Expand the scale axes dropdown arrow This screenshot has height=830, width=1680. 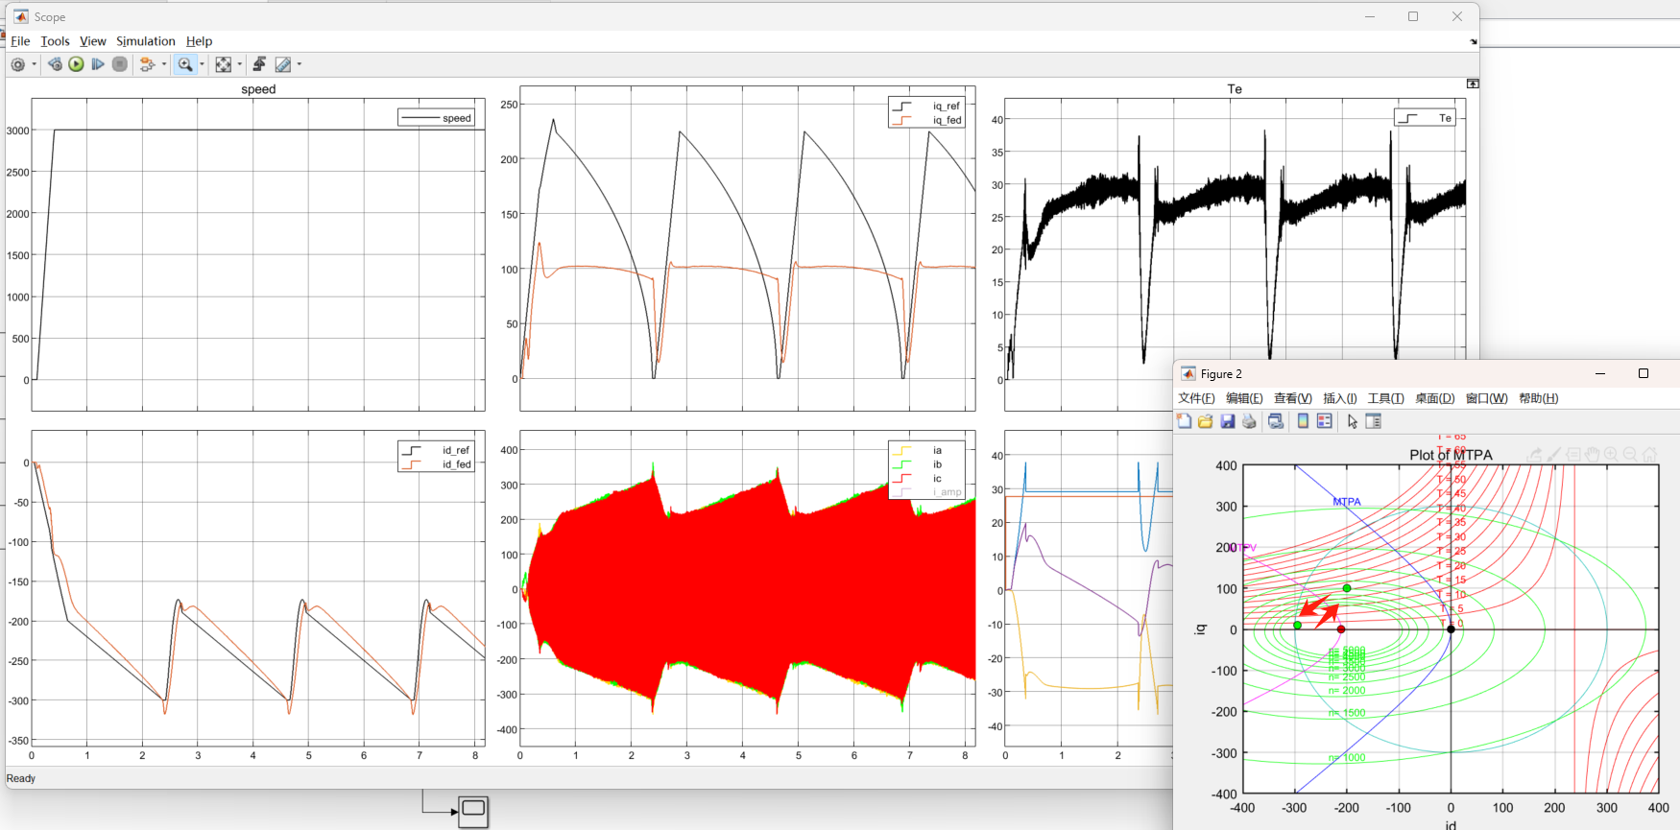tap(240, 64)
